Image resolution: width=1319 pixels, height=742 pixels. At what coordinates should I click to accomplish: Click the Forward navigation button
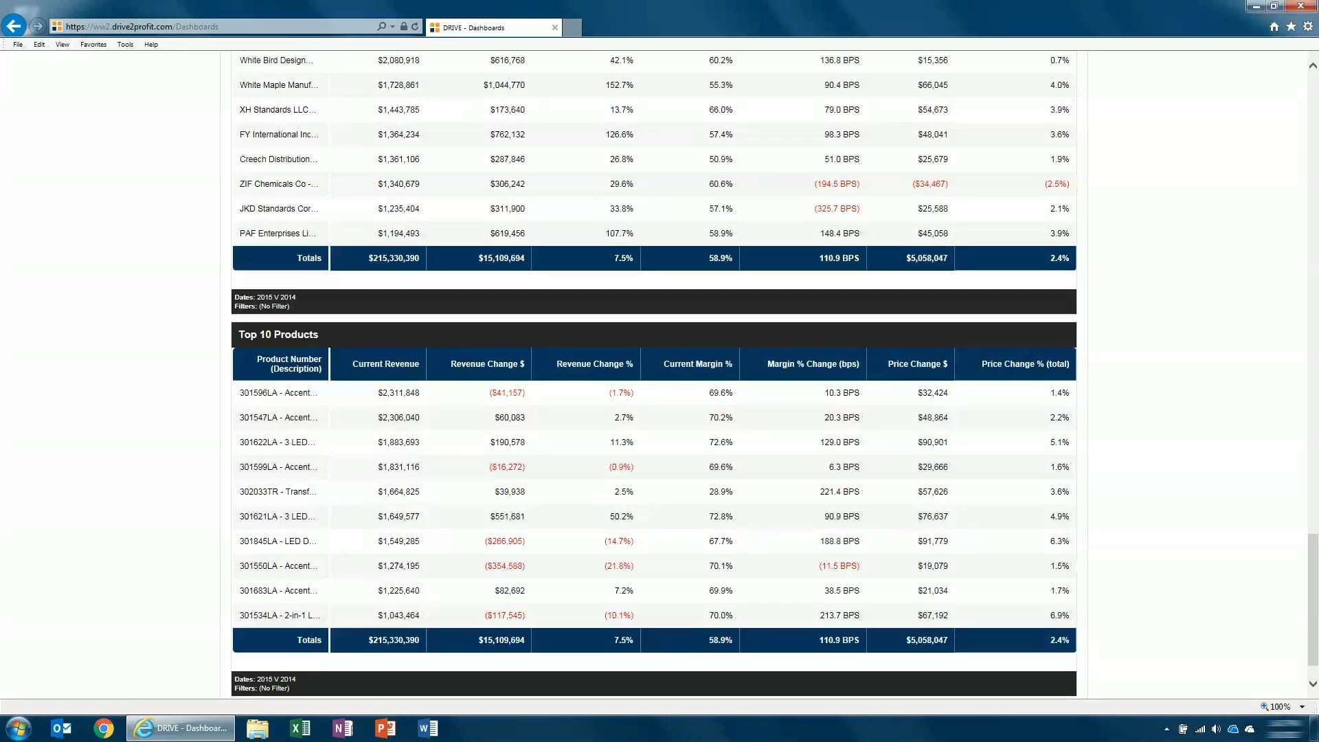[37, 26]
